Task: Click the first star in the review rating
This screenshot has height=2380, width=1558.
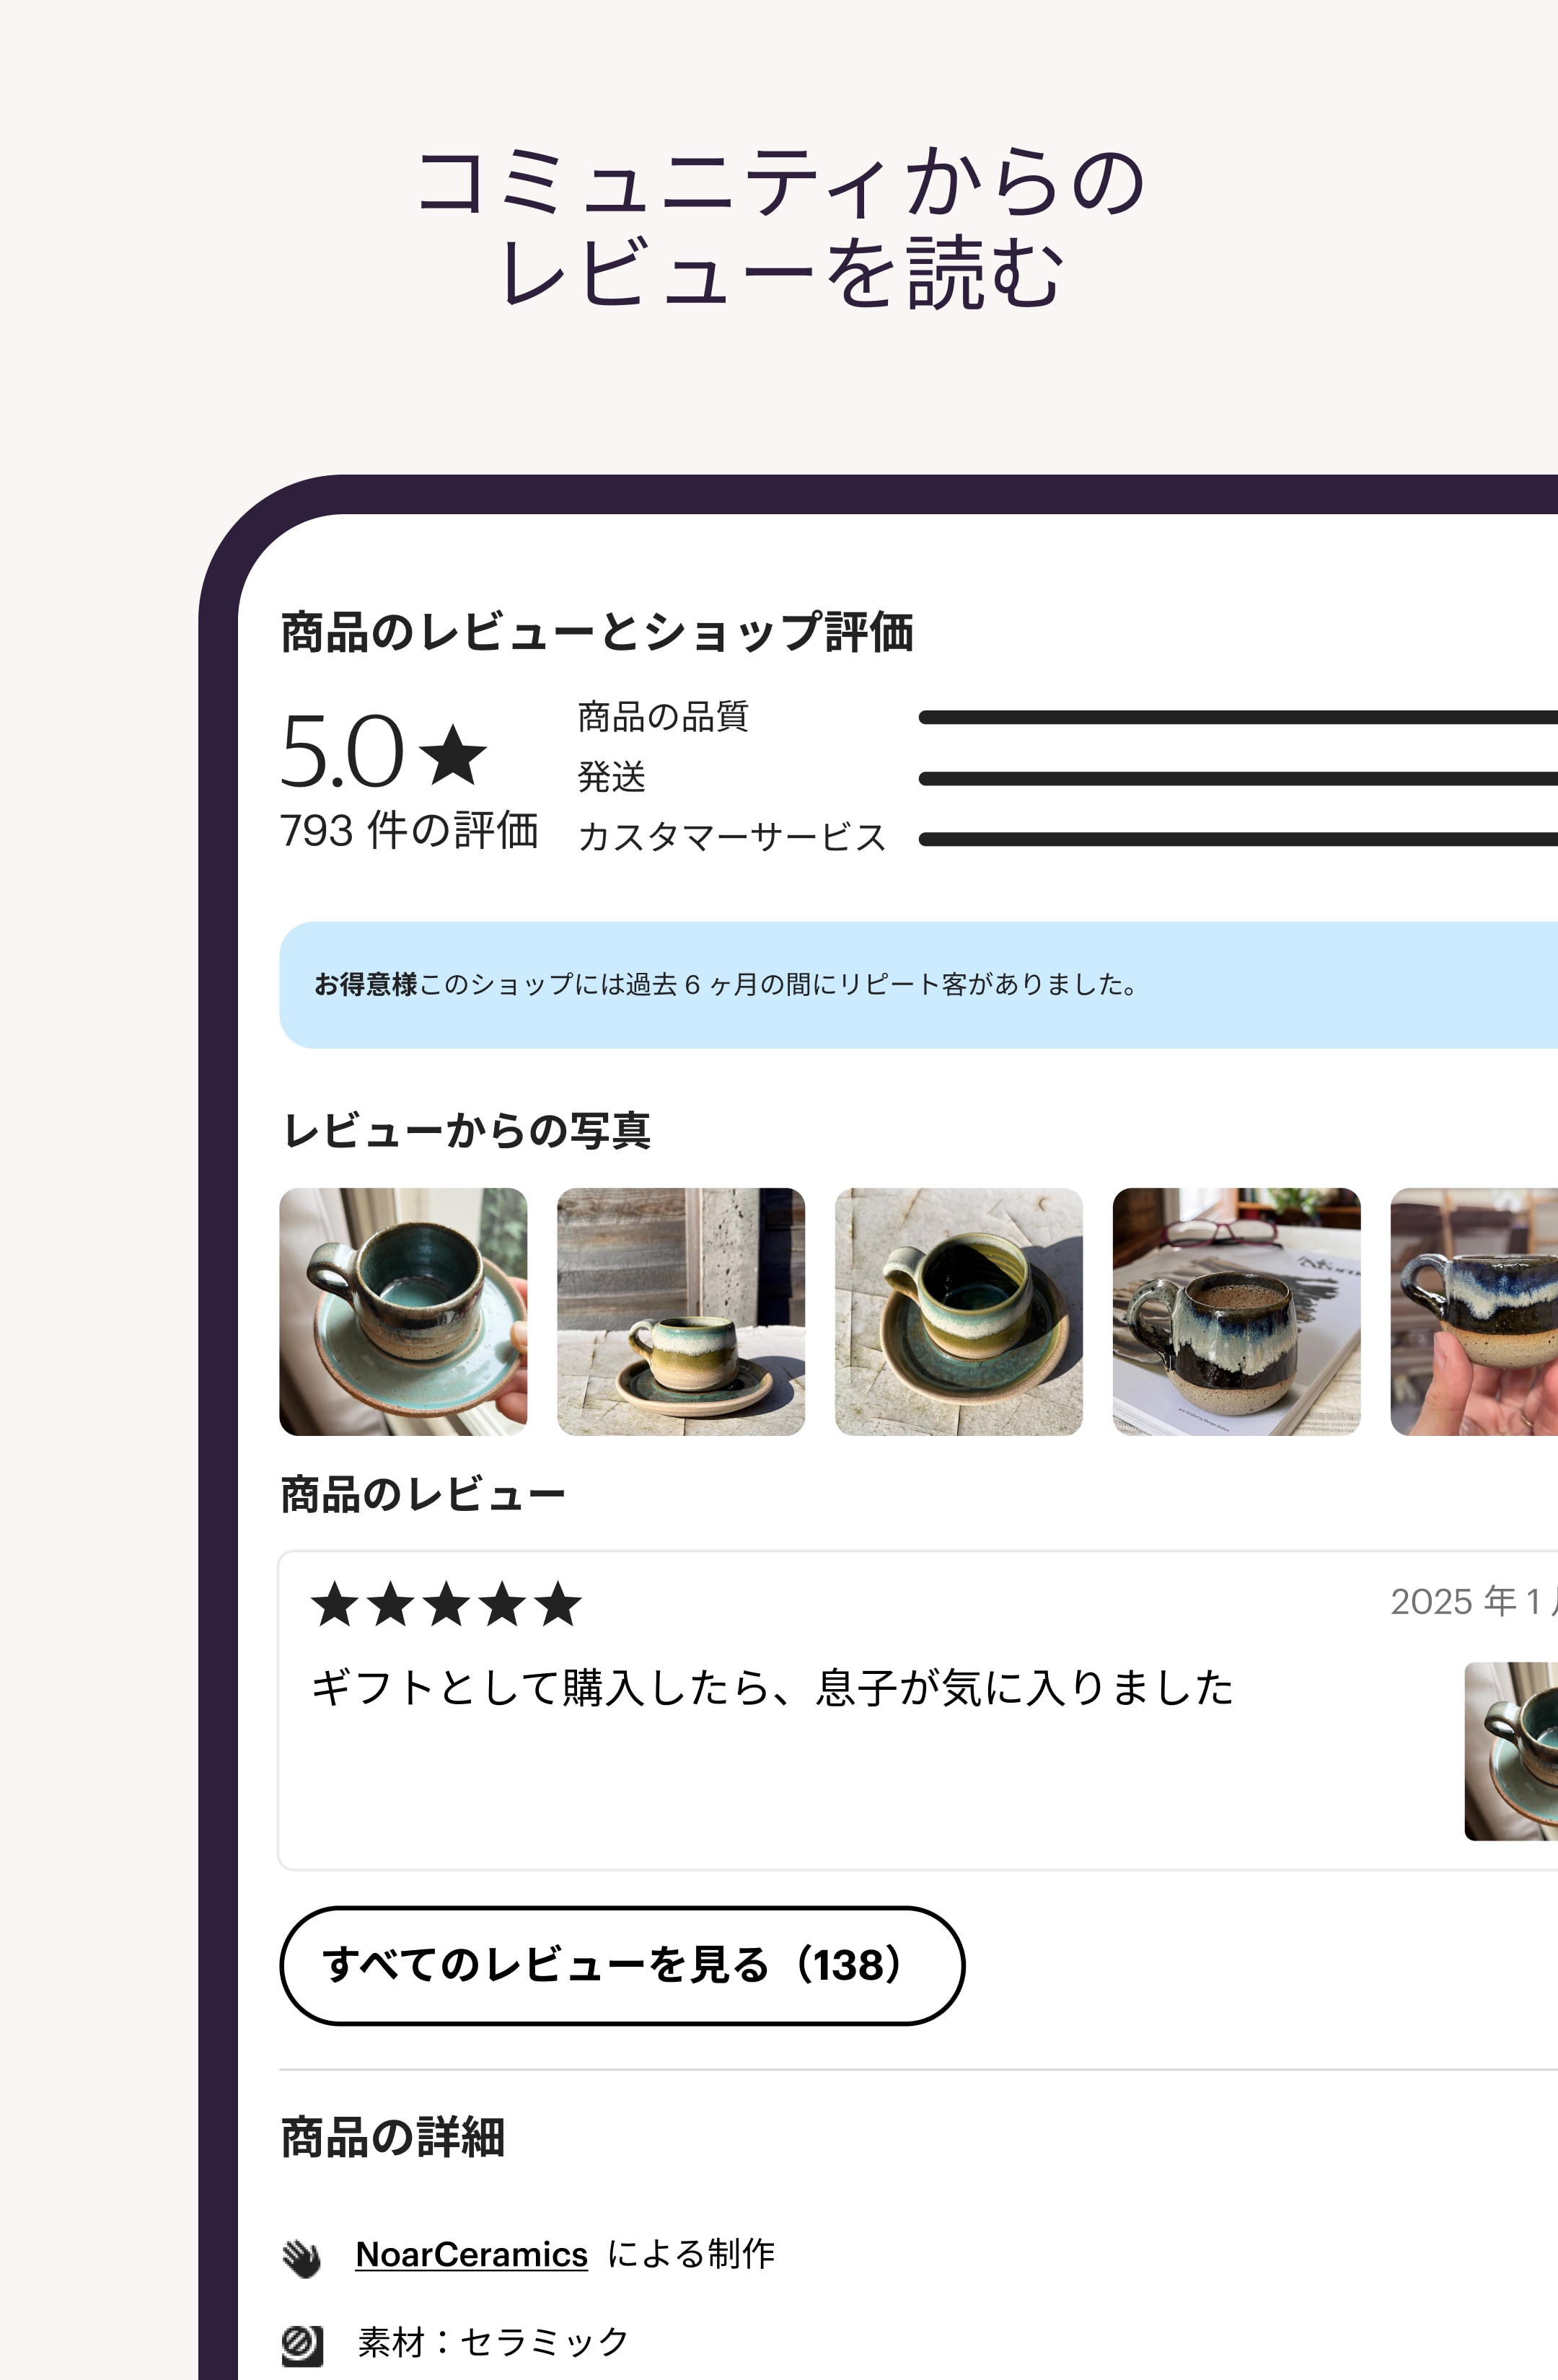Action: pos(335,1603)
